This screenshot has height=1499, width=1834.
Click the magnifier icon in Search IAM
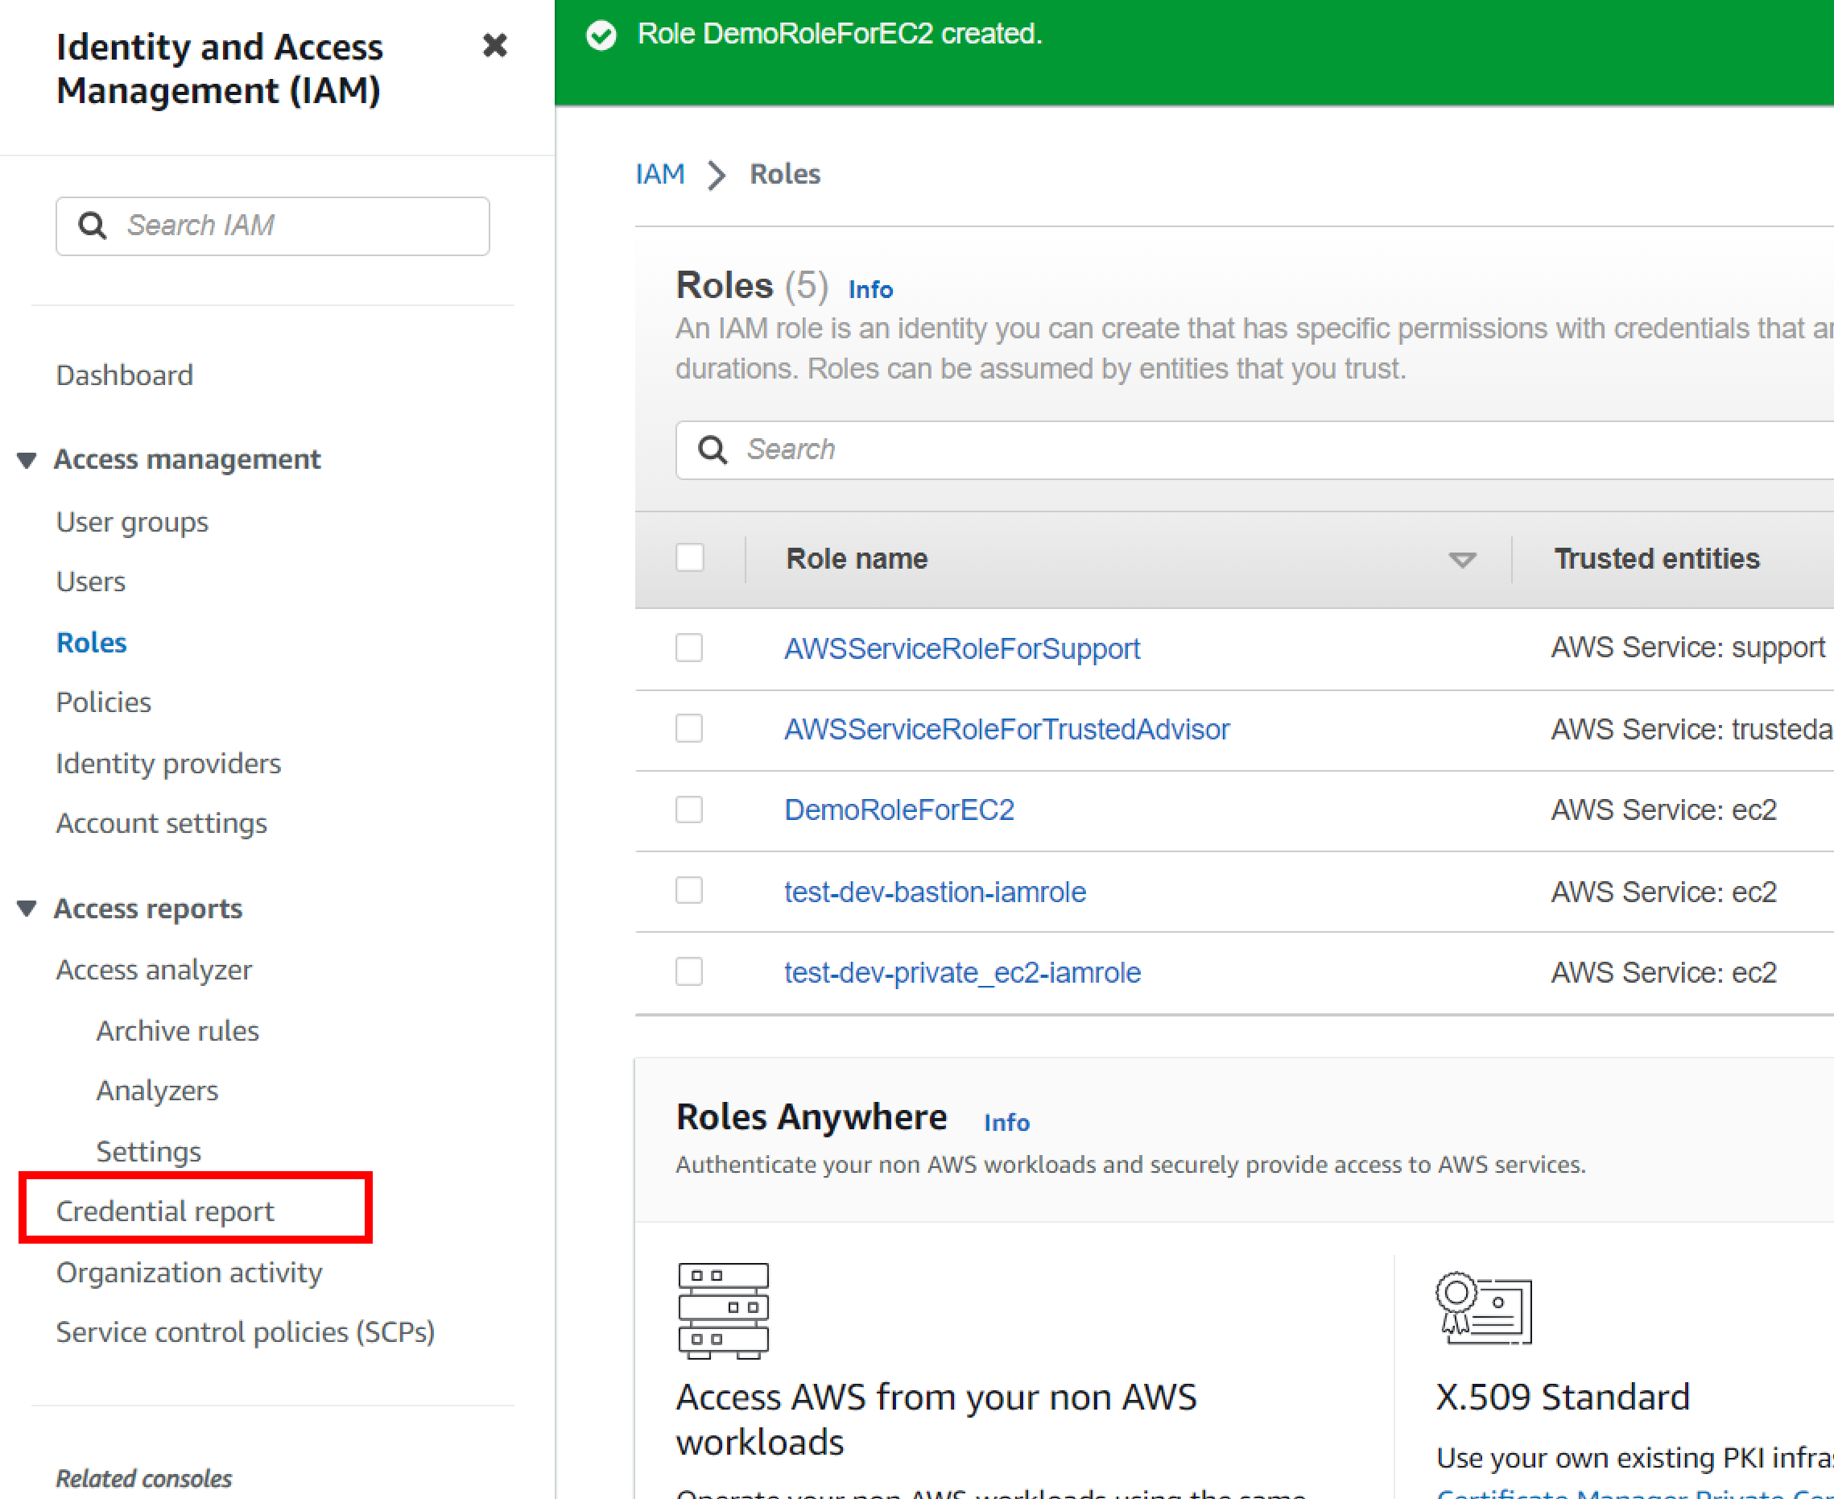pos(93,226)
